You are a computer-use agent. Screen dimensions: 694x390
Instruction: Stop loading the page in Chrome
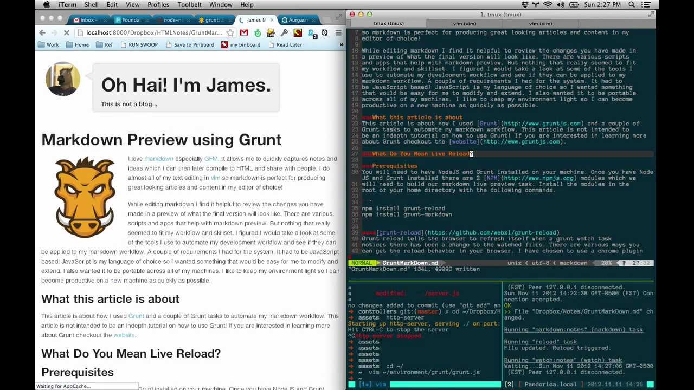(67, 33)
